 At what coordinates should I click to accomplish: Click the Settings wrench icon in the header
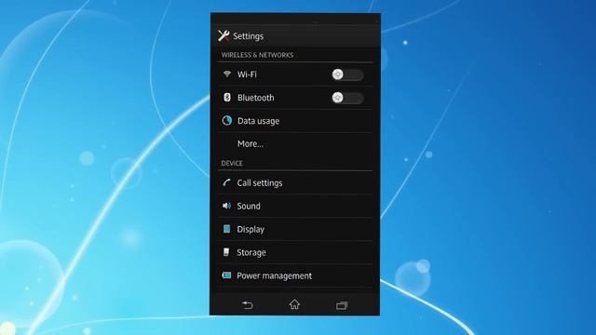click(223, 35)
